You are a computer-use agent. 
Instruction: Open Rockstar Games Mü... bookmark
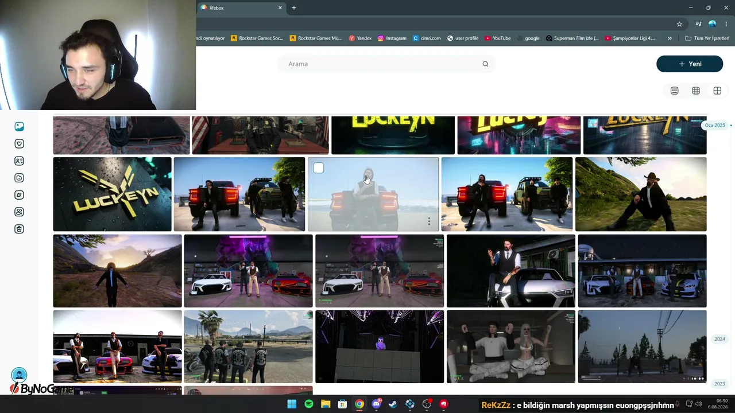tap(316, 38)
